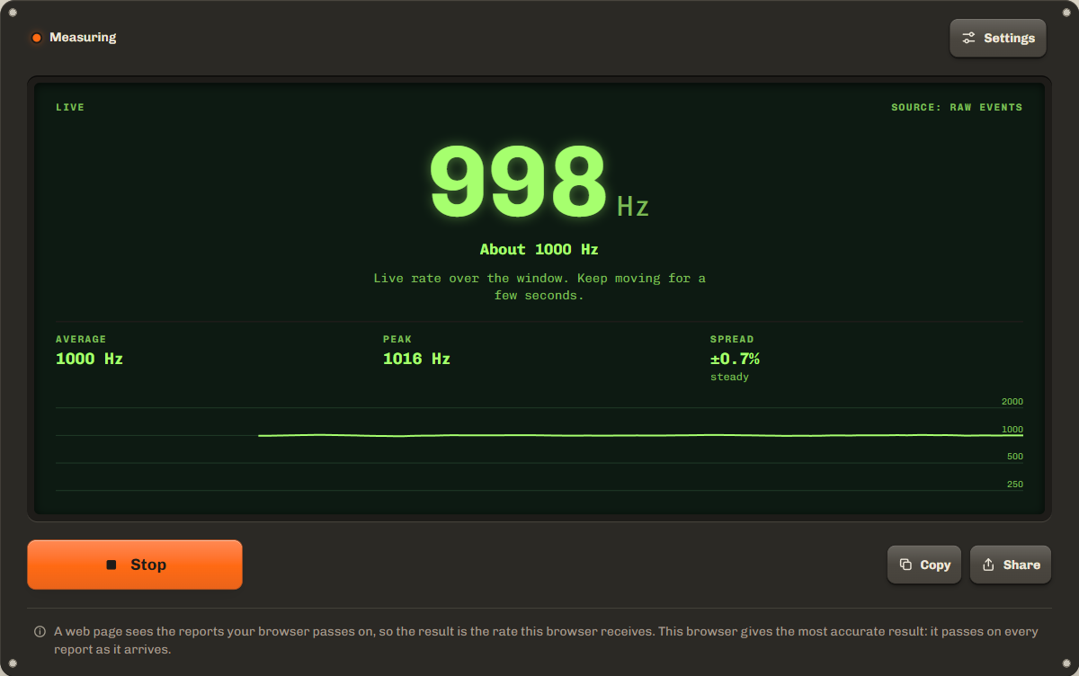
Task: Click the AVERAGE label
Action: (81, 339)
